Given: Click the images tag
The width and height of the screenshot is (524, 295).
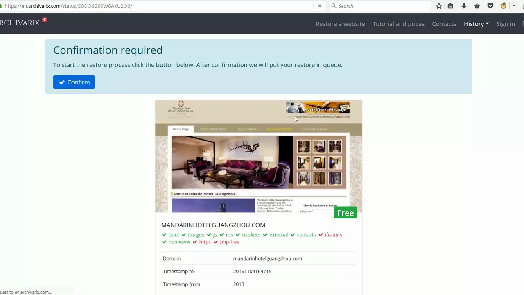Looking at the screenshot, I should pos(196,235).
